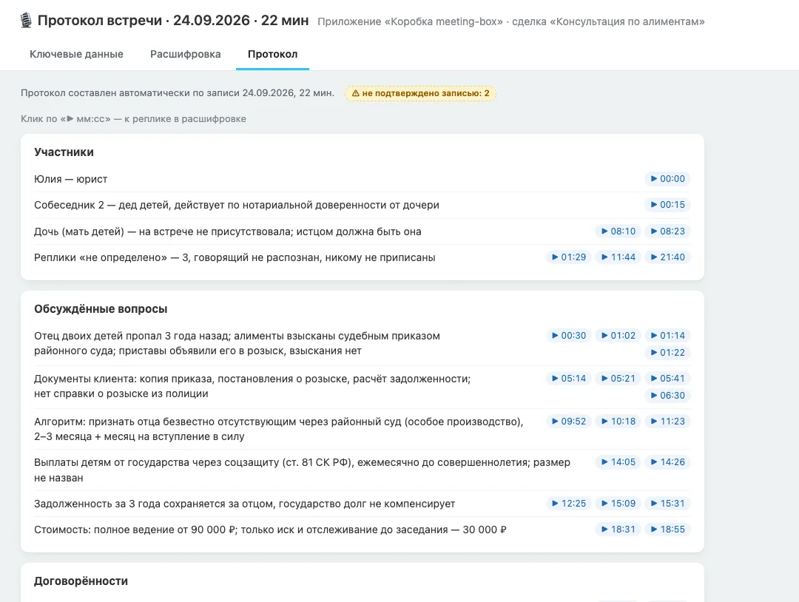This screenshot has height=602, width=799.
Task: Jump to 14:05 about state payments
Action: pos(618,462)
